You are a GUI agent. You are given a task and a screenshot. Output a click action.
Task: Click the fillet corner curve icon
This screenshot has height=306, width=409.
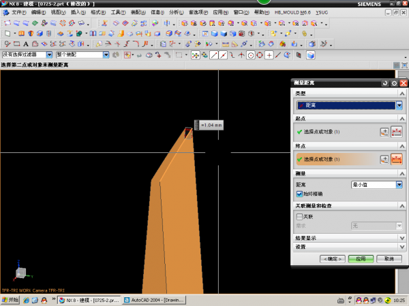click(x=136, y=44)
